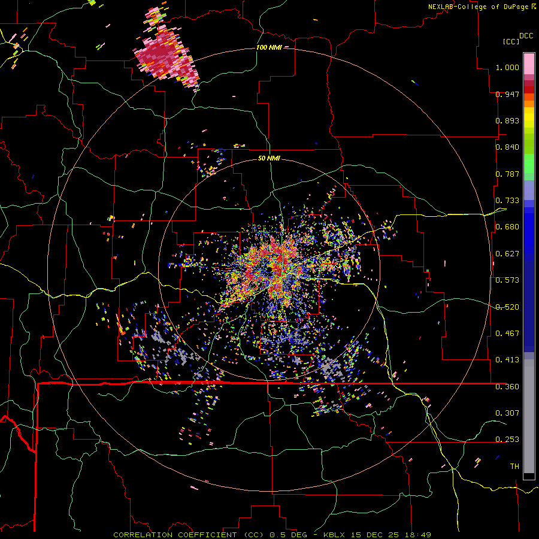The image size is (539, 539).
Task: Click the 0.840 color scale value
Action: (507, 147)
